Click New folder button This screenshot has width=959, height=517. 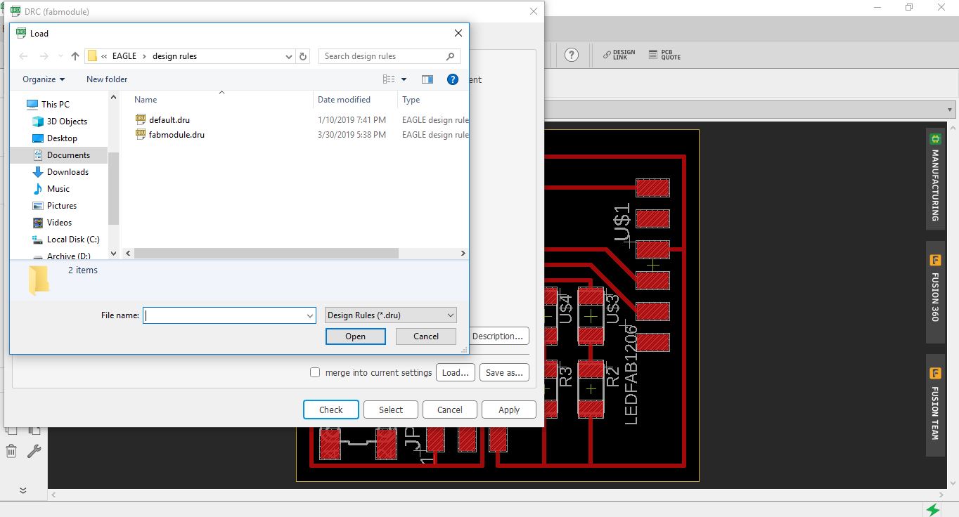coord(107,79)
